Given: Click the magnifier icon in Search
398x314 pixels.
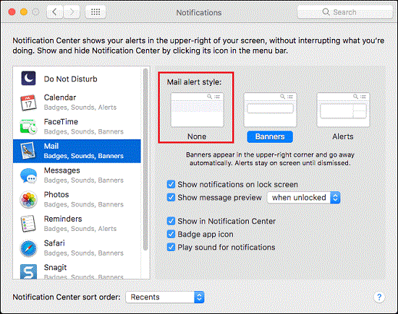Looking at the screenshot, I should click(326, 12).
